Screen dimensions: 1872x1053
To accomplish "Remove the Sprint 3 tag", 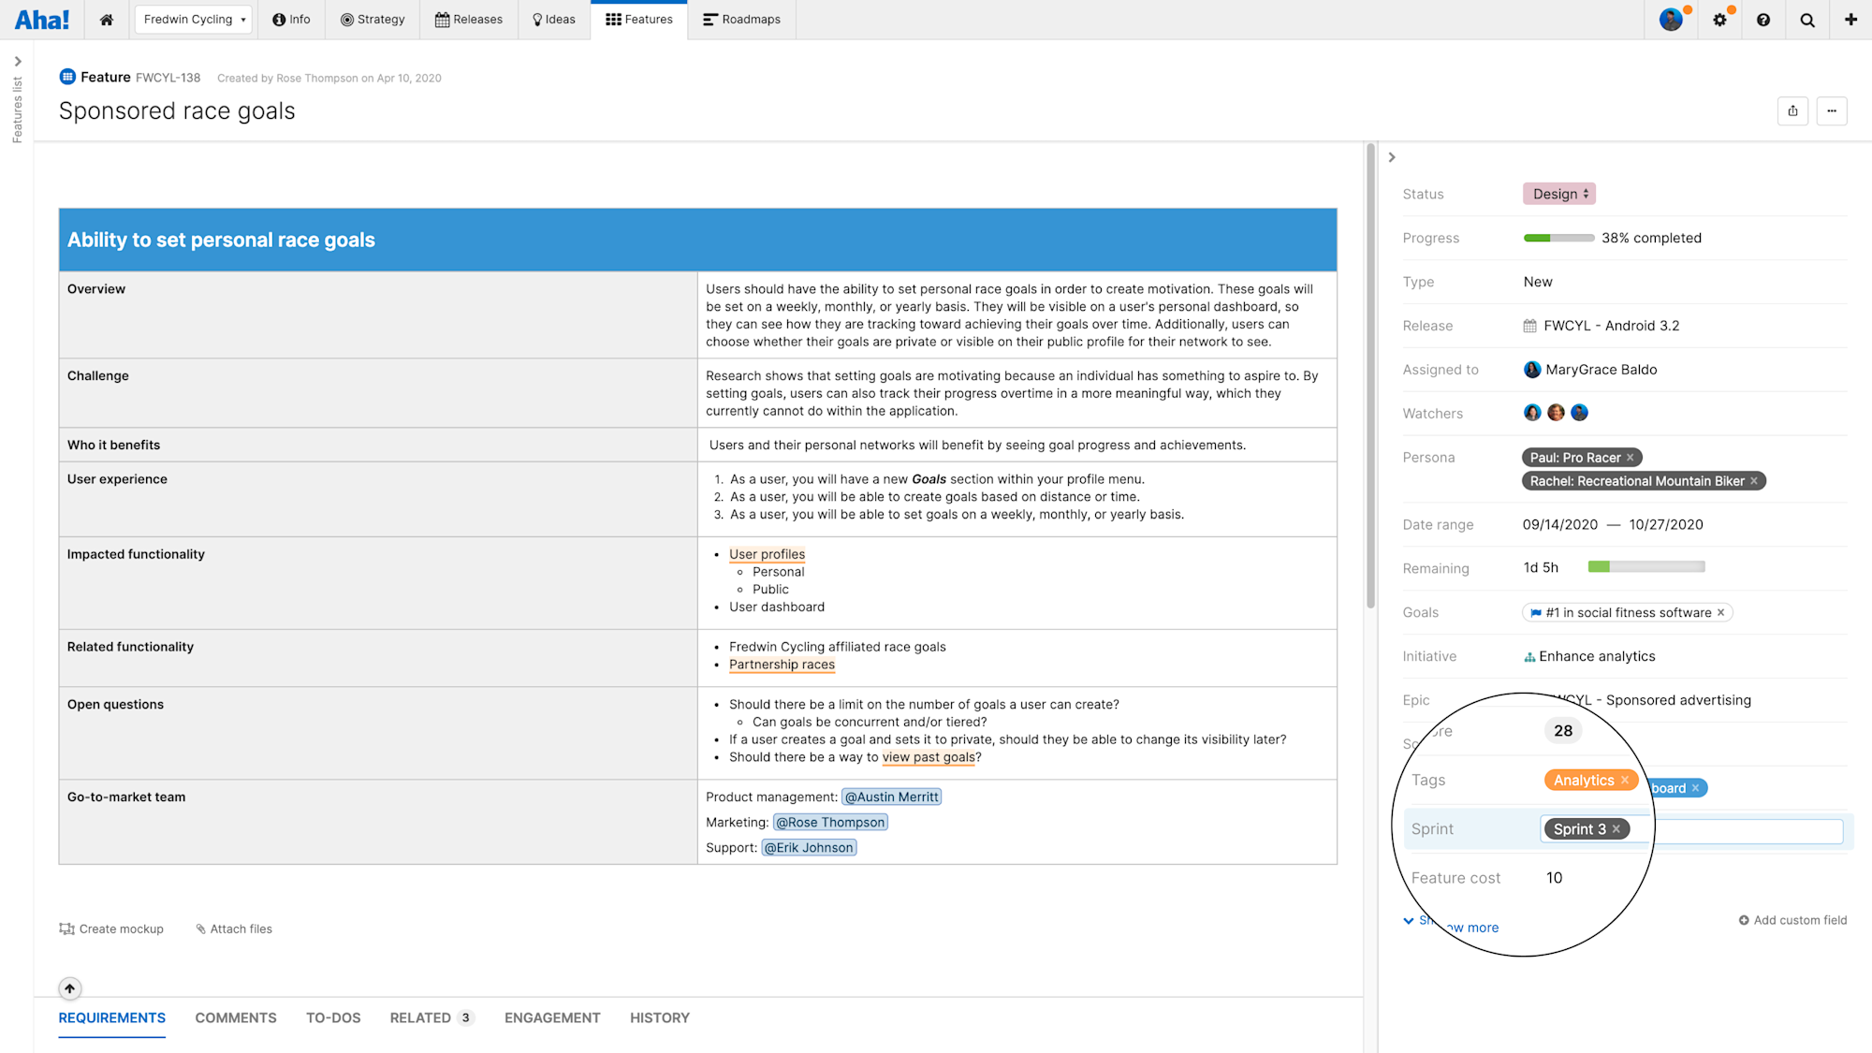I will click(x=1616, y=829).
